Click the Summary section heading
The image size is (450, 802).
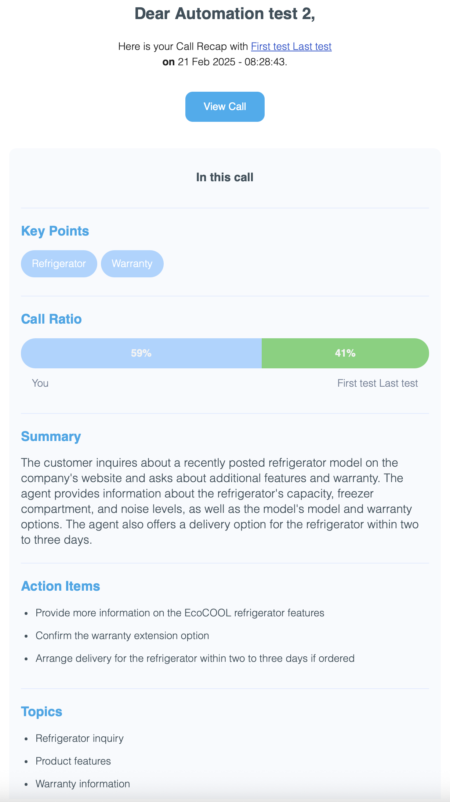point(51,437)
